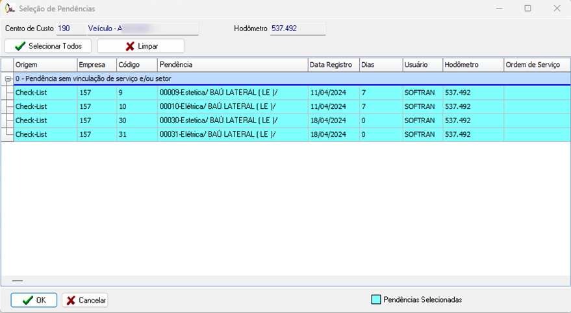Screen dimensions: 571x313
Task: Close the Seleção de Pendências window
Action: [557, 8]
